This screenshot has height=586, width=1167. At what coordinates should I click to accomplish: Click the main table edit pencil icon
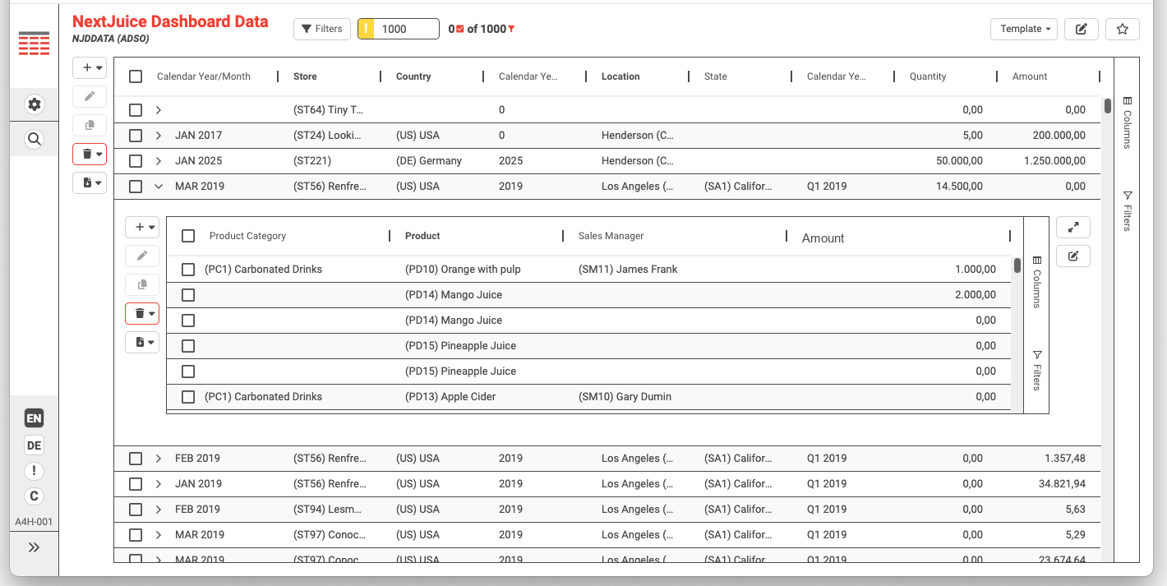90,96
